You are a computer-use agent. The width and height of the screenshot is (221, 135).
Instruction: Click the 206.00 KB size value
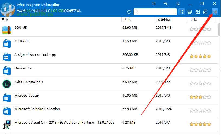click(x=130, y=54)
